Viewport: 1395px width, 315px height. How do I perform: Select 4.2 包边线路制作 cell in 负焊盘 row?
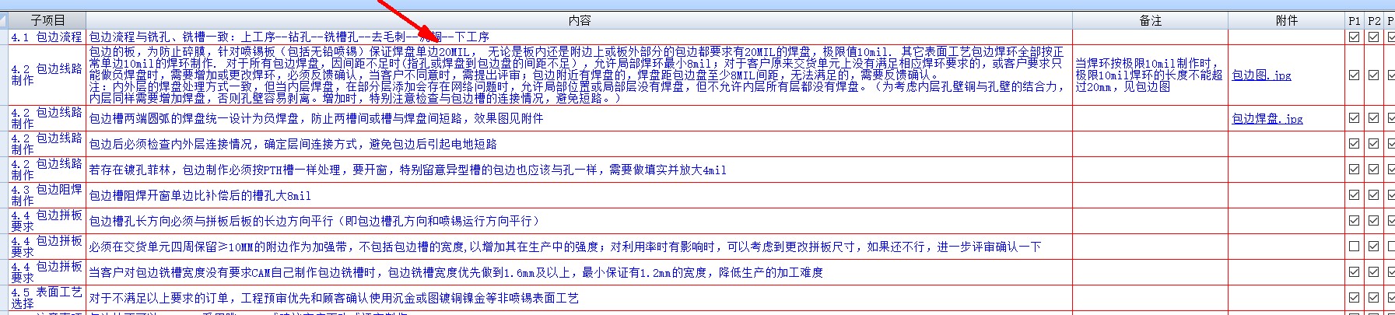click(47, 118)
